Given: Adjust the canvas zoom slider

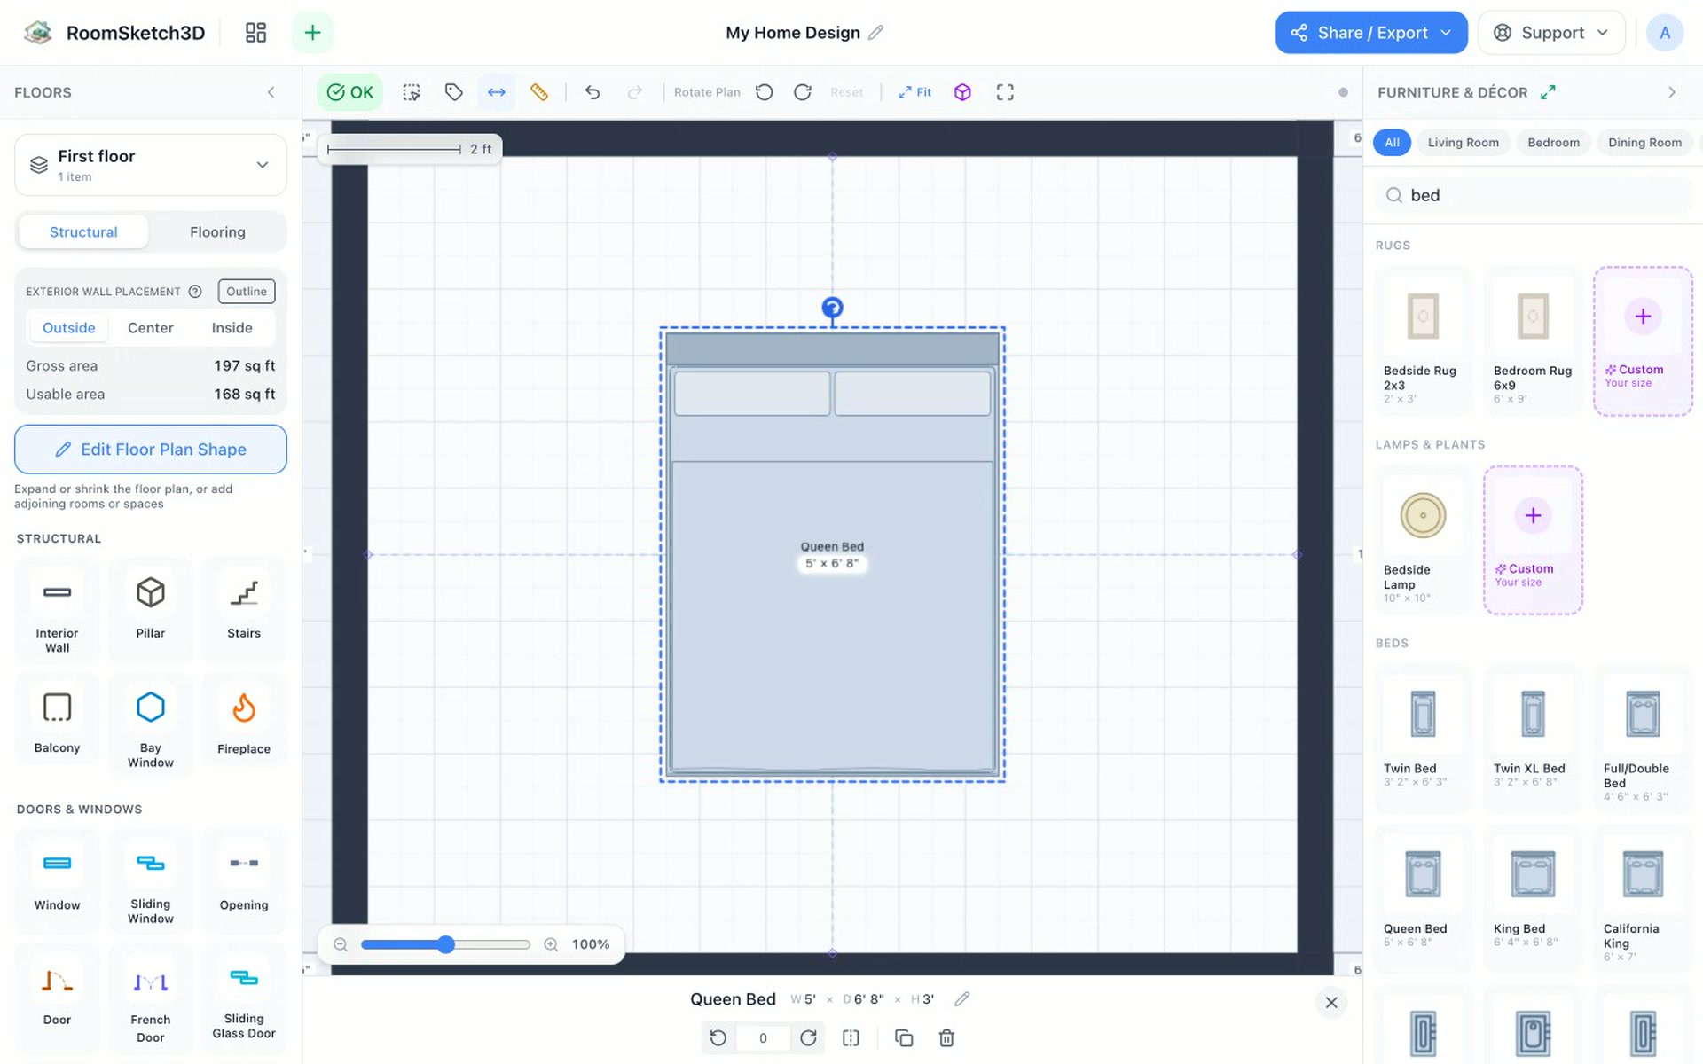Looking at the screenshot, I should click(x=445, y=944).
